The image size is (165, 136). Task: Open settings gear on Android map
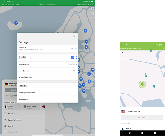tap(122, 53)
